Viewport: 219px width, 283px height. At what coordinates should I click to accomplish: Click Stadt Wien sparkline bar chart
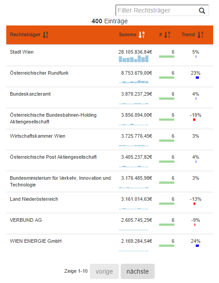[x=134, y=59]
